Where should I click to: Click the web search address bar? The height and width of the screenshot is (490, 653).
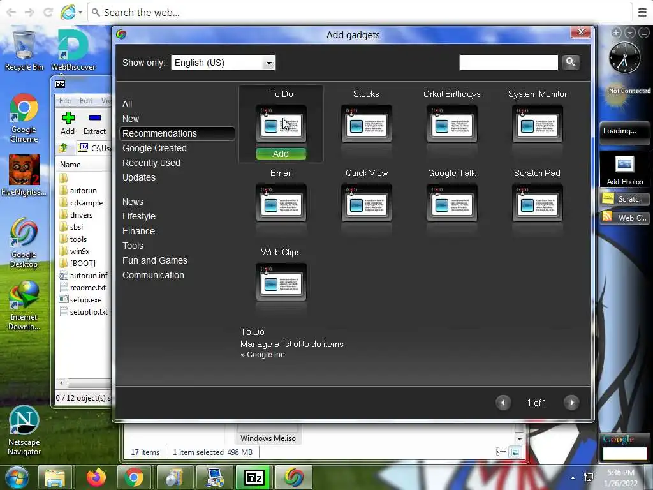[360, 13]
